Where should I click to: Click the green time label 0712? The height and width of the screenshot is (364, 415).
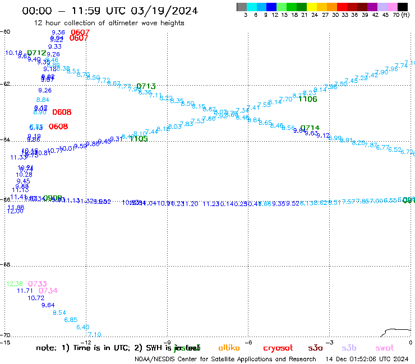37,53
